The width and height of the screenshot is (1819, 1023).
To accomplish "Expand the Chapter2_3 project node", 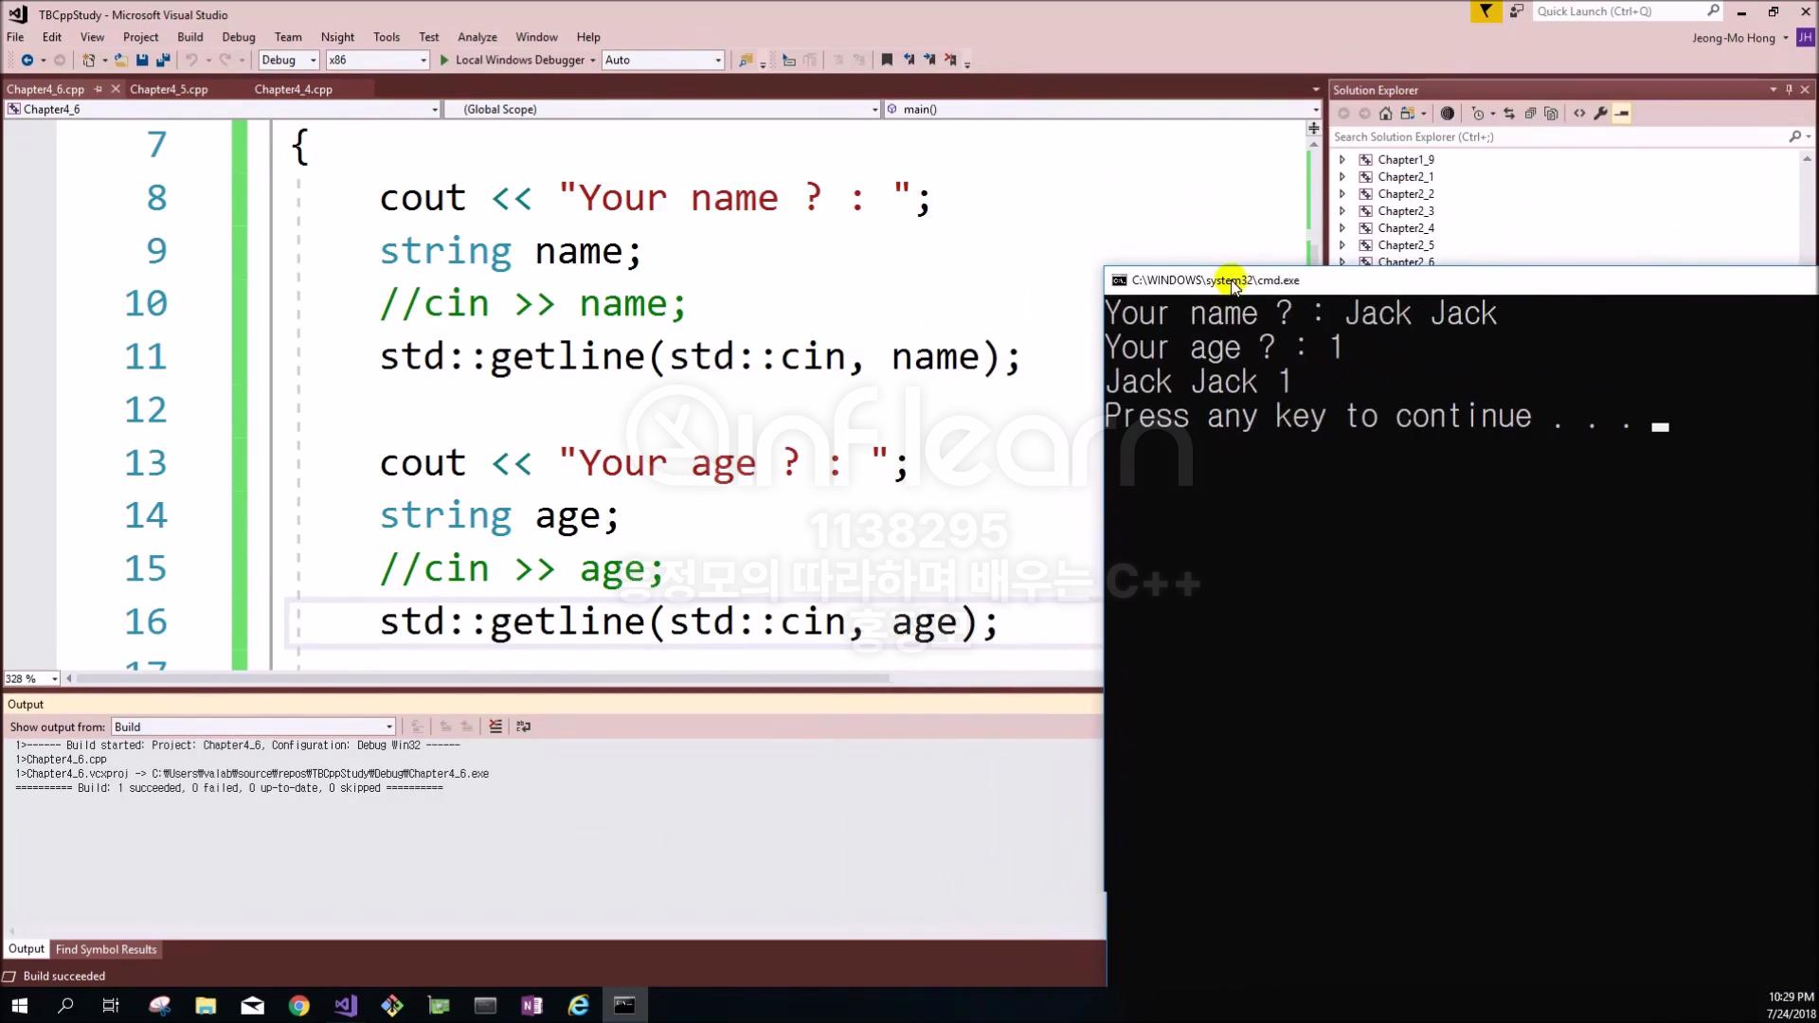I will pyautogui.click(x=1342, y=211).
